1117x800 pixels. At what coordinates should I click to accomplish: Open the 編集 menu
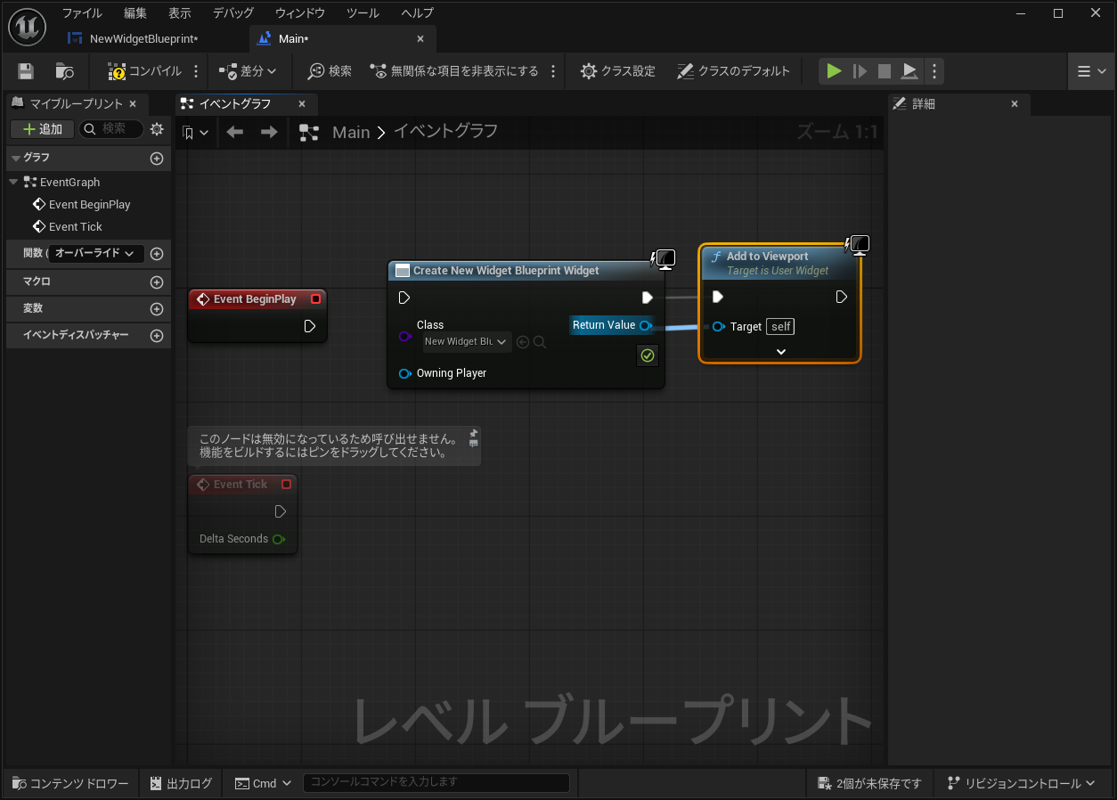pyautogui.click(x=135, y=13)
